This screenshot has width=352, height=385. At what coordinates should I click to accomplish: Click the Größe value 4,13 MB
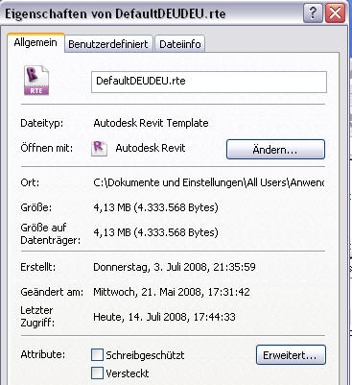(155, 207)
